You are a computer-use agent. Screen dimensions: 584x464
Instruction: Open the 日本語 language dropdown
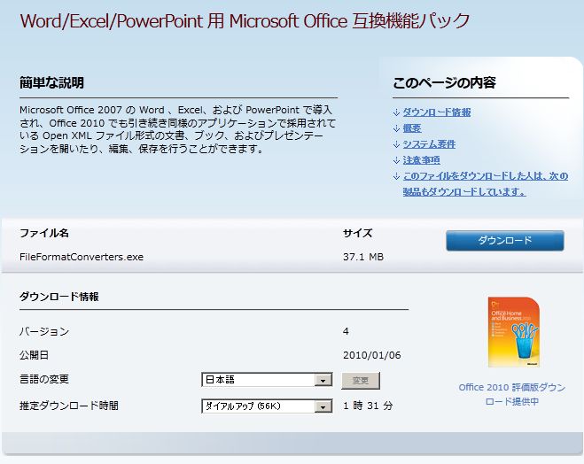pyautogui.click(x=266, y=380)
